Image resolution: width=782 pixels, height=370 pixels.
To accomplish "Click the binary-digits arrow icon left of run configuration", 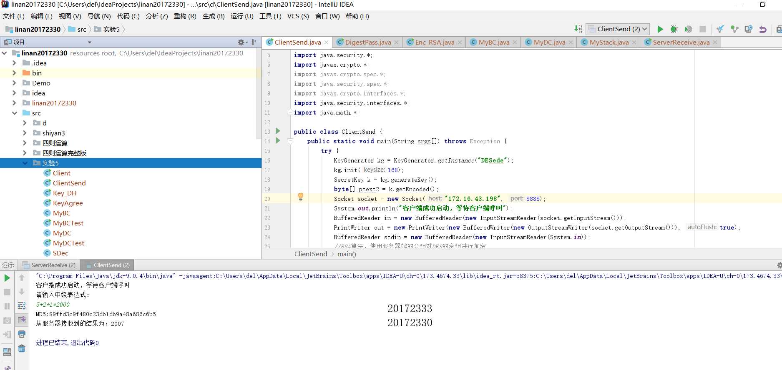I will tap(578, 29).
